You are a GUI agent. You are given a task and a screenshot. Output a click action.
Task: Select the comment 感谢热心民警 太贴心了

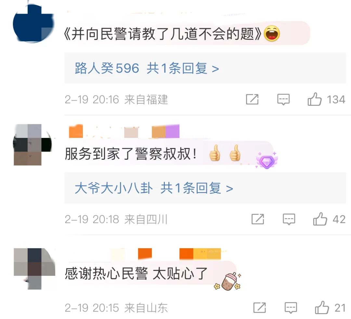point(136,273)
